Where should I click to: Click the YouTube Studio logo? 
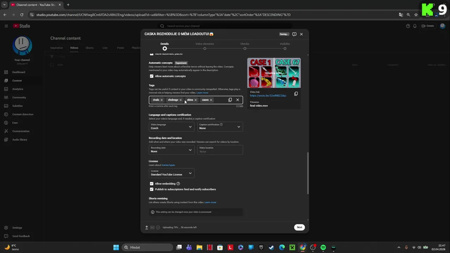(21, 26)
